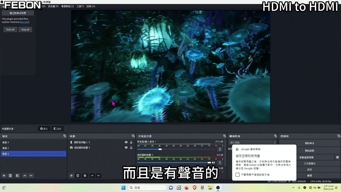341x192 pixels.
Task: Open Brave browser from the taskbar
Action: coord(194,188)
